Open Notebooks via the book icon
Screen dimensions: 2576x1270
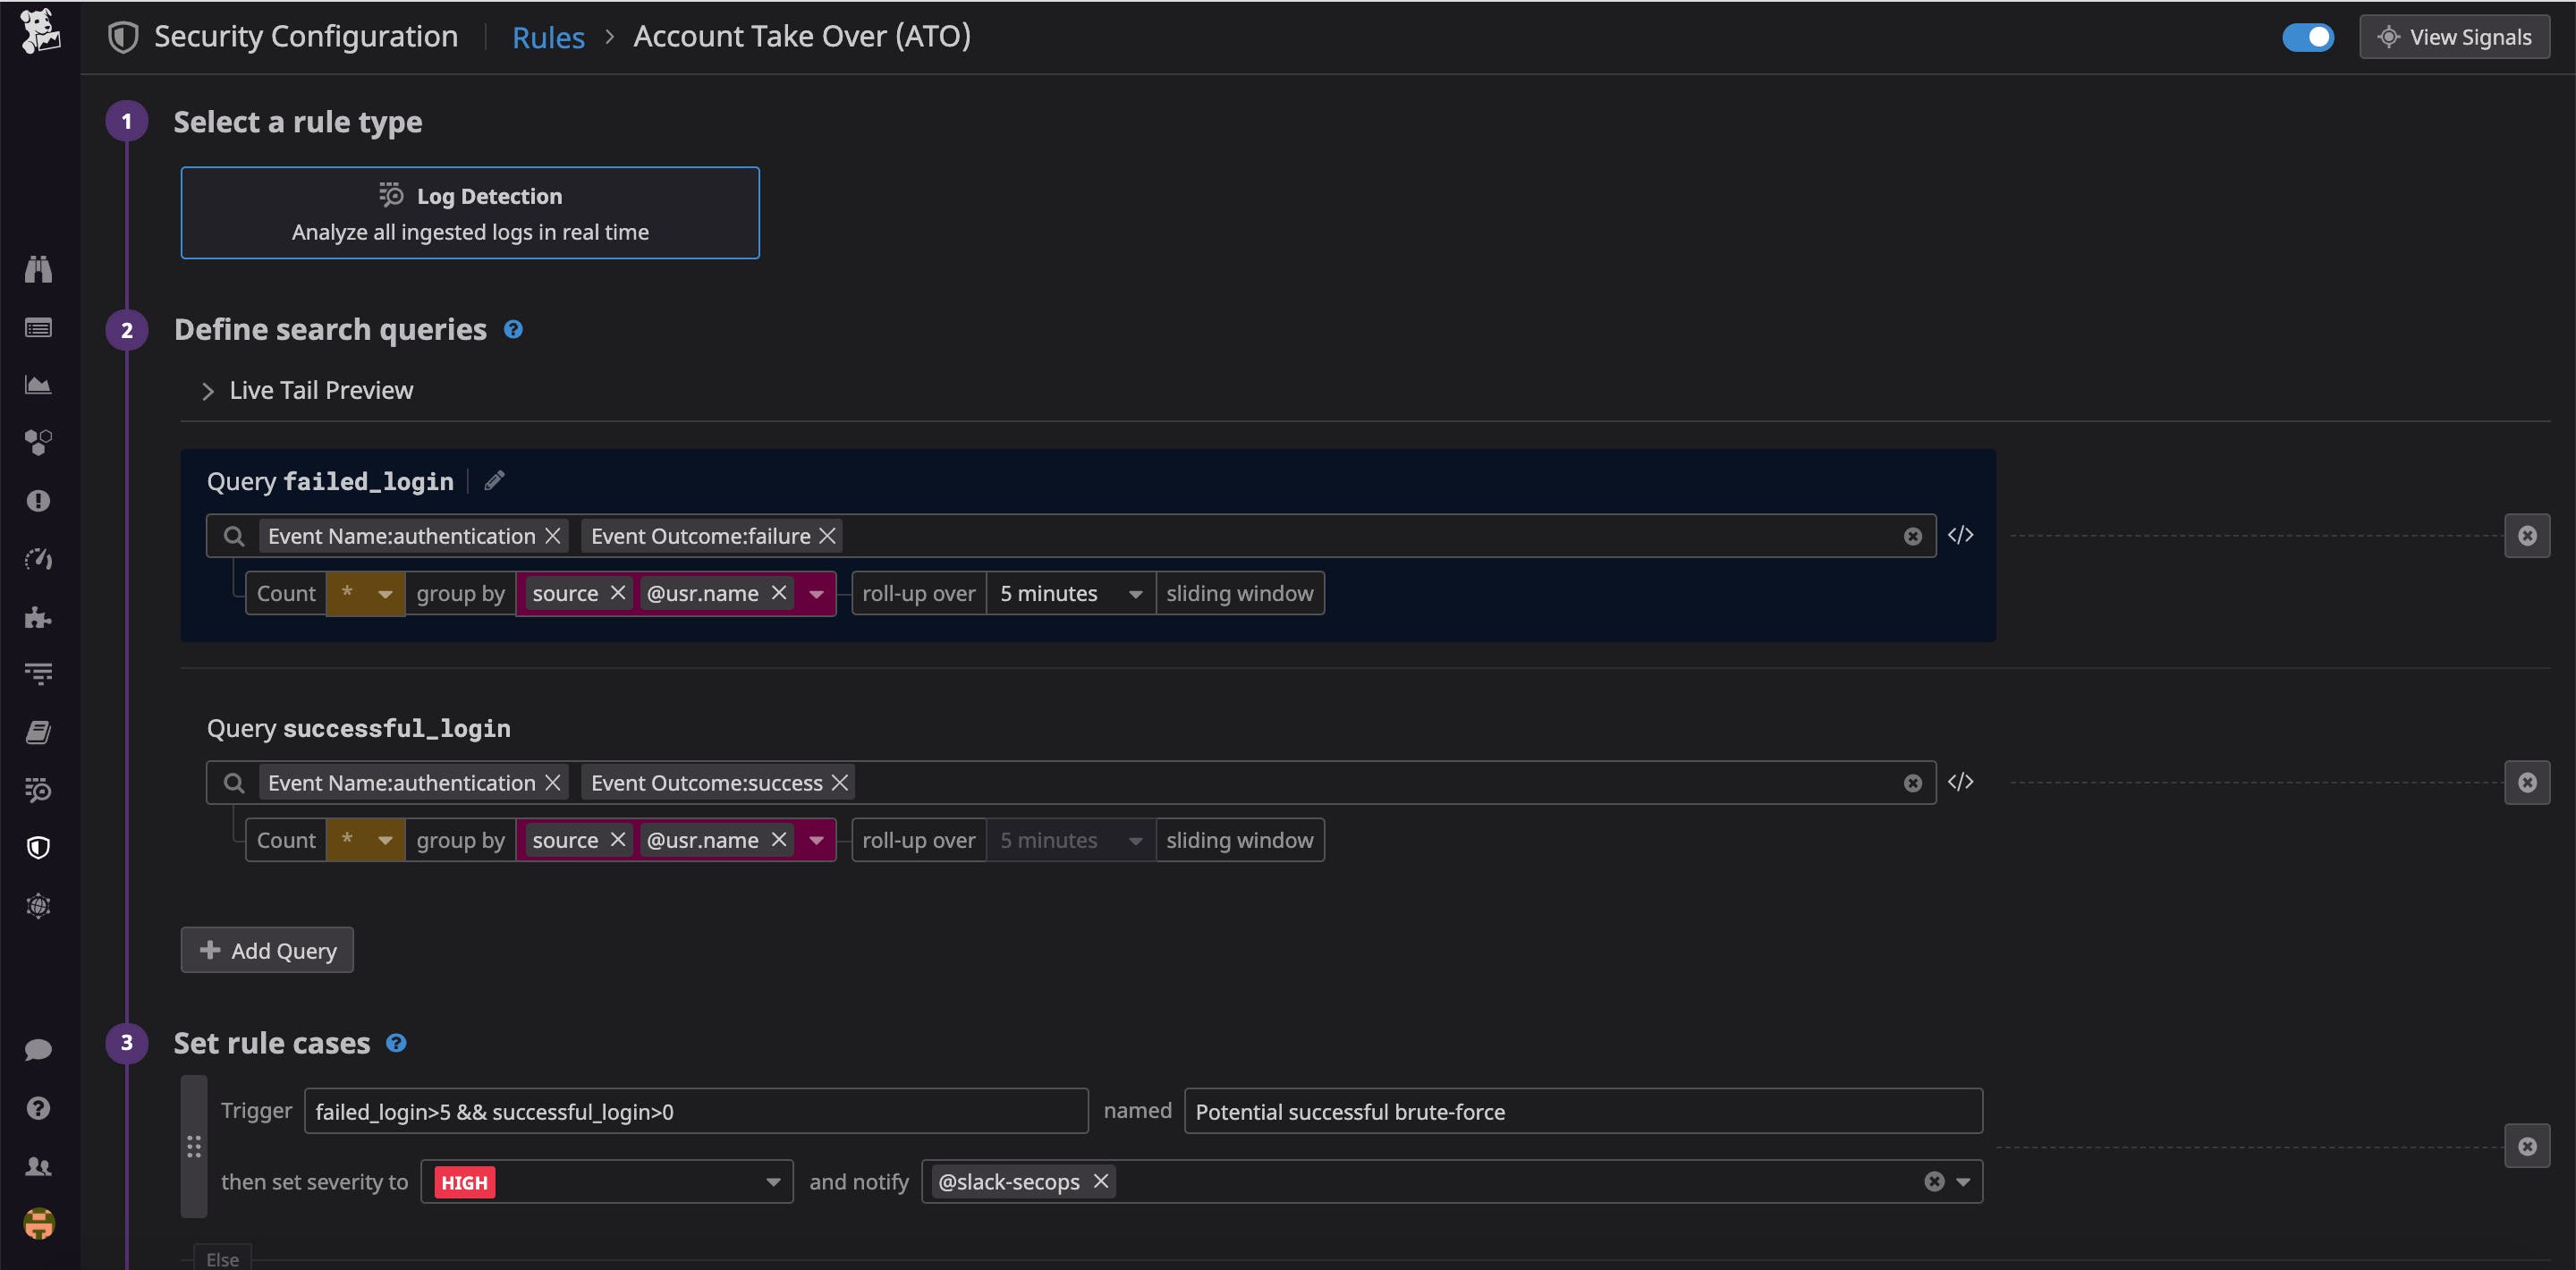click(x=38, y=731)
